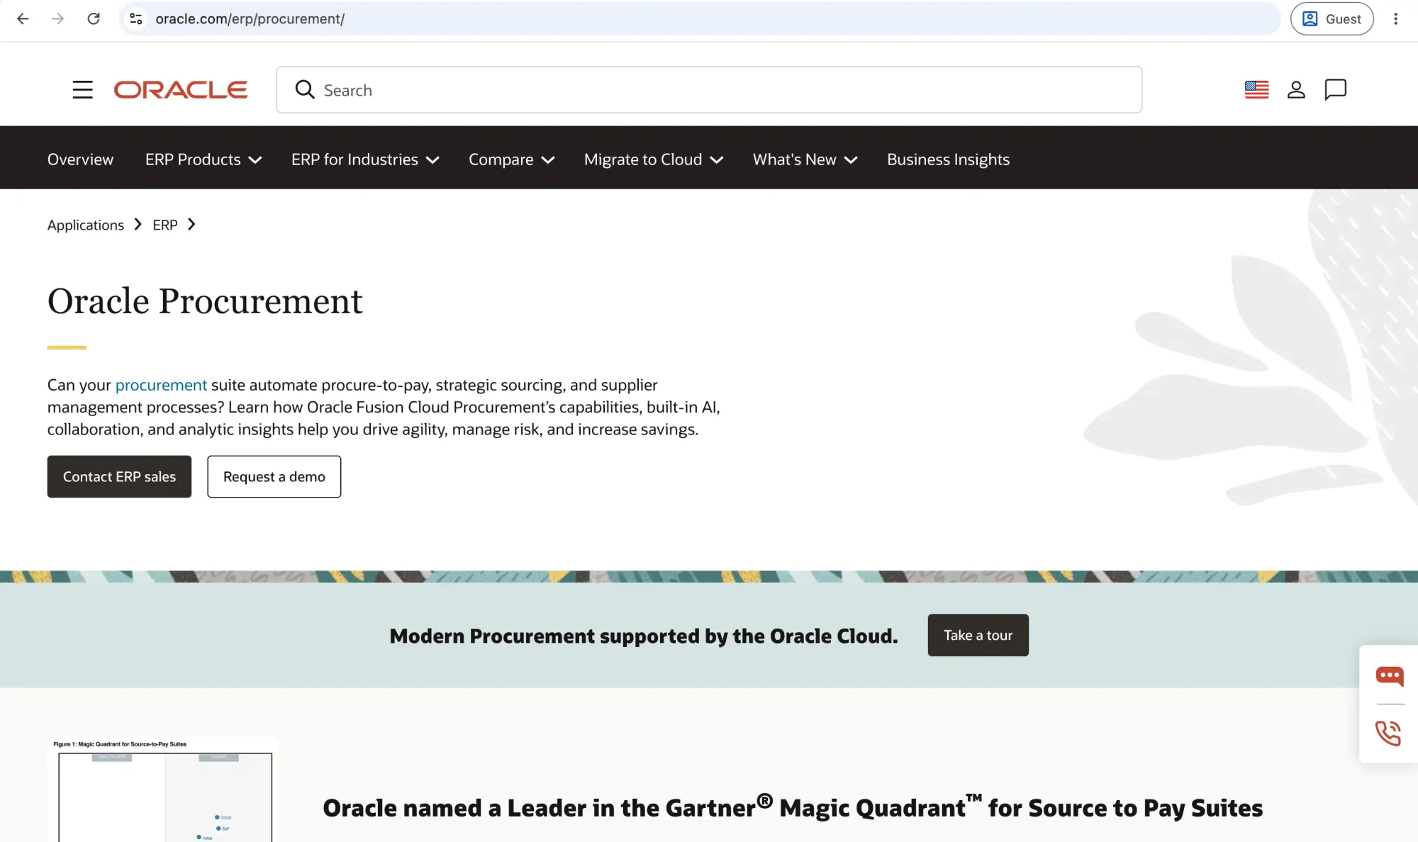
Task: Click the browser forward arrow
Action: [x=58, y=19]
